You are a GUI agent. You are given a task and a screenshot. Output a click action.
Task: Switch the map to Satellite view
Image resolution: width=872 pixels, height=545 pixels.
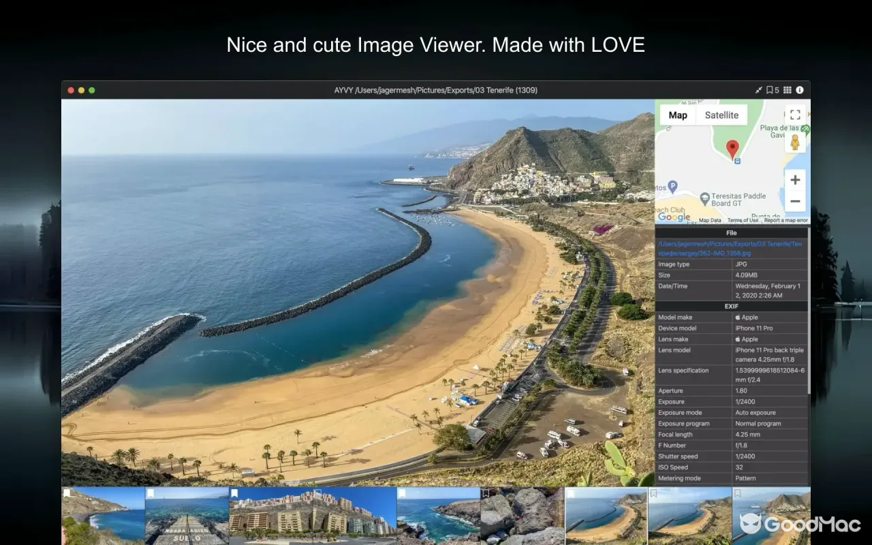[721, 115]
